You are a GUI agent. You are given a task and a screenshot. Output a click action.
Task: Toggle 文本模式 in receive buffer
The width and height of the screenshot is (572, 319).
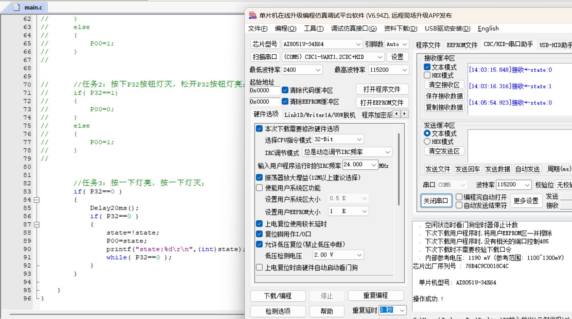click(427, 67)
